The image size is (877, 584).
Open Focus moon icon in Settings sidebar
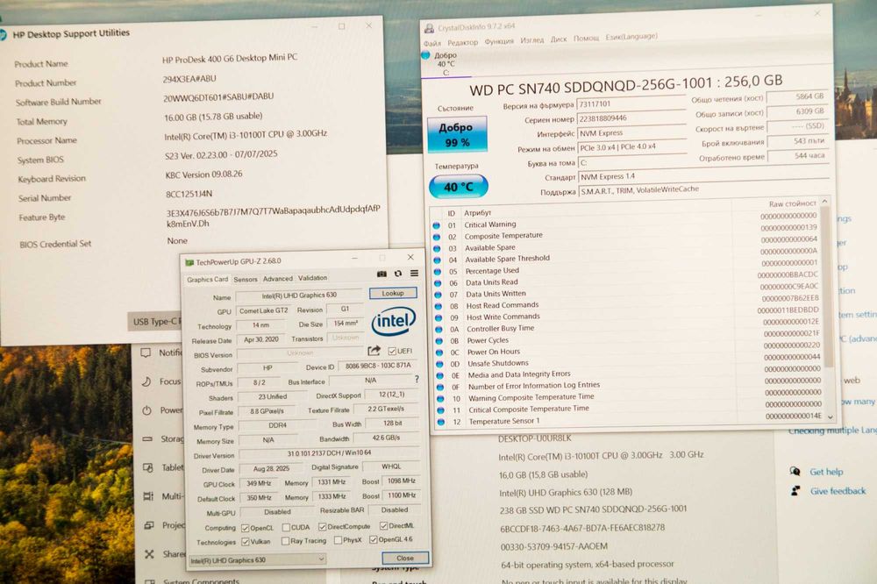point(146,381)
